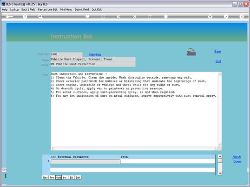
Task: Click the key icon in the toolbar
Action: 9,17
